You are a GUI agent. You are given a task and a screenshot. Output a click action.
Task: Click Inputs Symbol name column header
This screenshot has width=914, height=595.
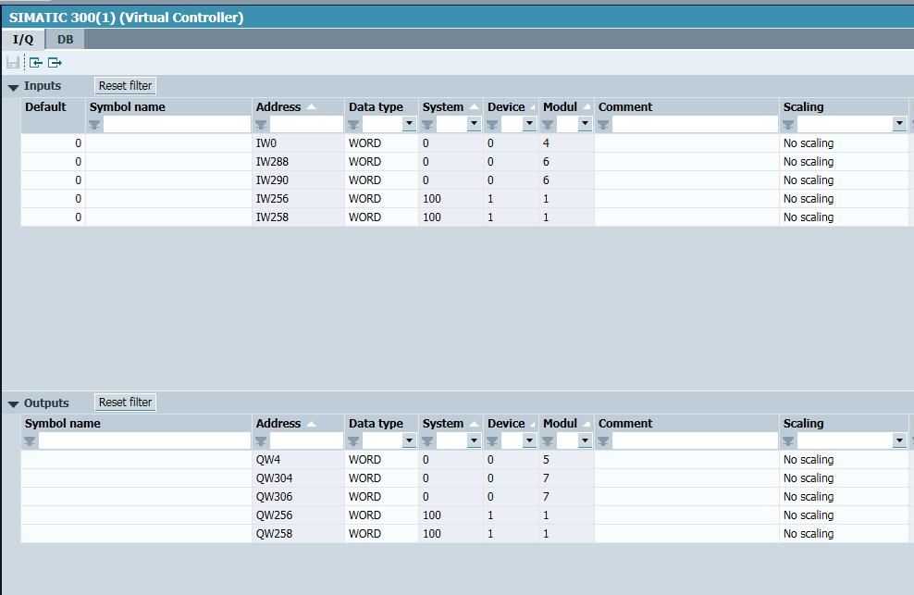coord(168,106)
